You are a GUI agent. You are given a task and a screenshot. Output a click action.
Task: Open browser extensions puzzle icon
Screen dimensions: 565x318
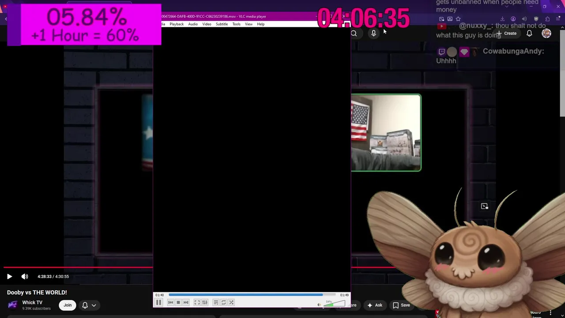coord(547,19)
